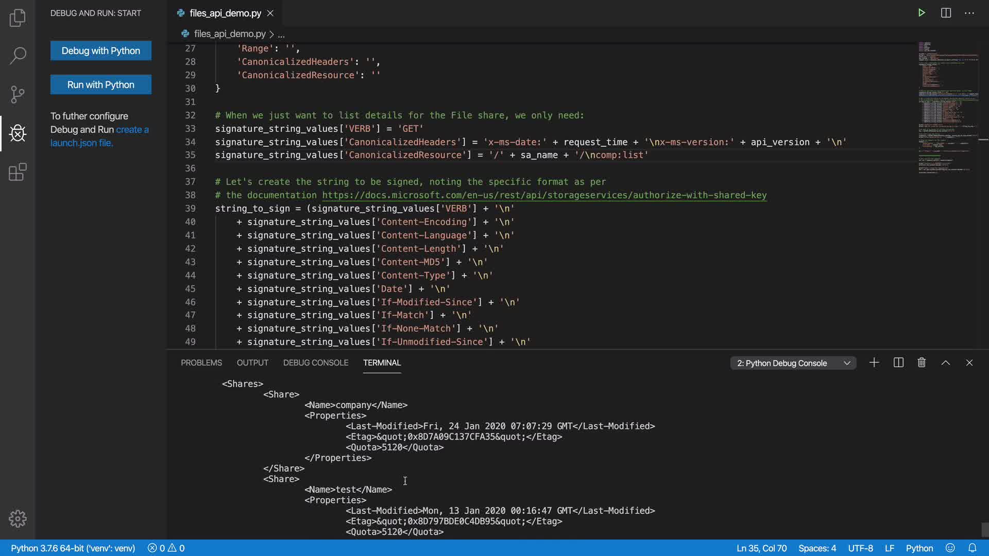Add a new terminal with plus icon
This screenshot has width=989, height=556.
(874, 363)
